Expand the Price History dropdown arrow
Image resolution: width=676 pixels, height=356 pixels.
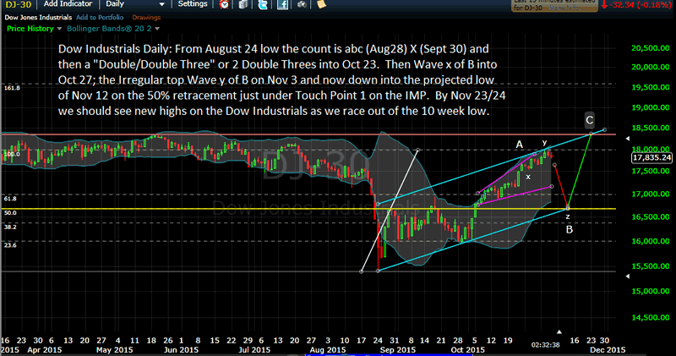[57, 28]
